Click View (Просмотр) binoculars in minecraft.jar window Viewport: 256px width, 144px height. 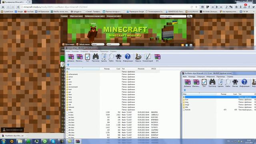[x=96, y=58]
